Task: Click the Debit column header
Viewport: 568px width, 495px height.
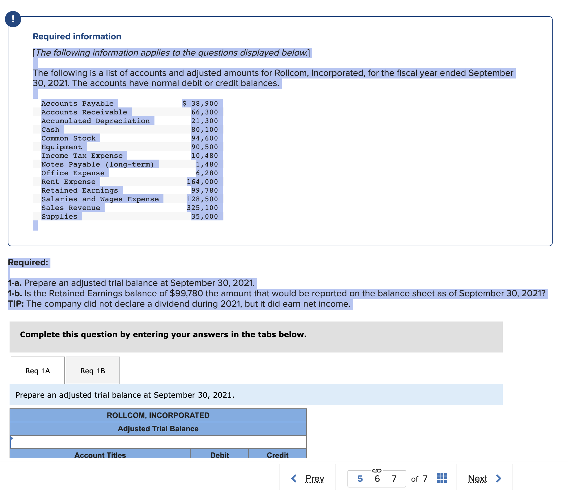Action: pos(219,455)
